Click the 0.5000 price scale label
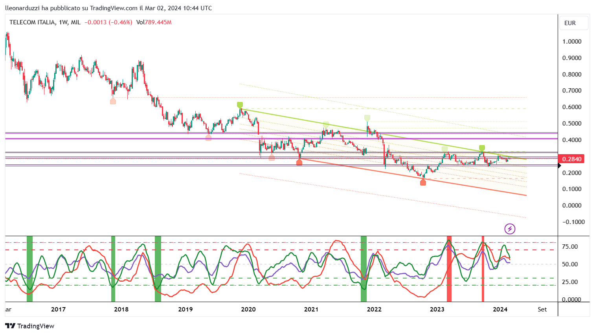Viewport: 595px width, 335px height. point(572,124)
